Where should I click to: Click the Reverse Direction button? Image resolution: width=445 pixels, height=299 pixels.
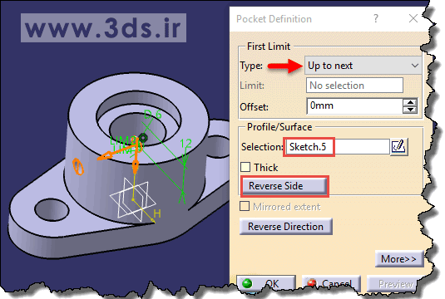pyautogui.click(x=286, y=227)
